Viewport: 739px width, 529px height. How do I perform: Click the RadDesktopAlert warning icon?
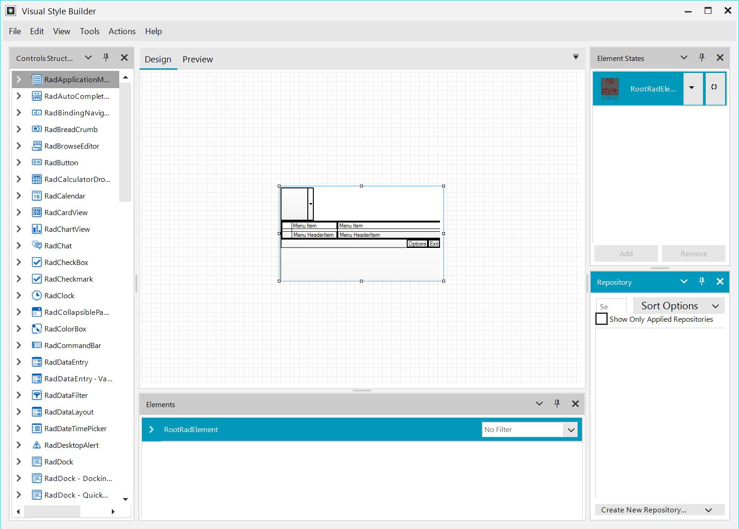[37, 445]
